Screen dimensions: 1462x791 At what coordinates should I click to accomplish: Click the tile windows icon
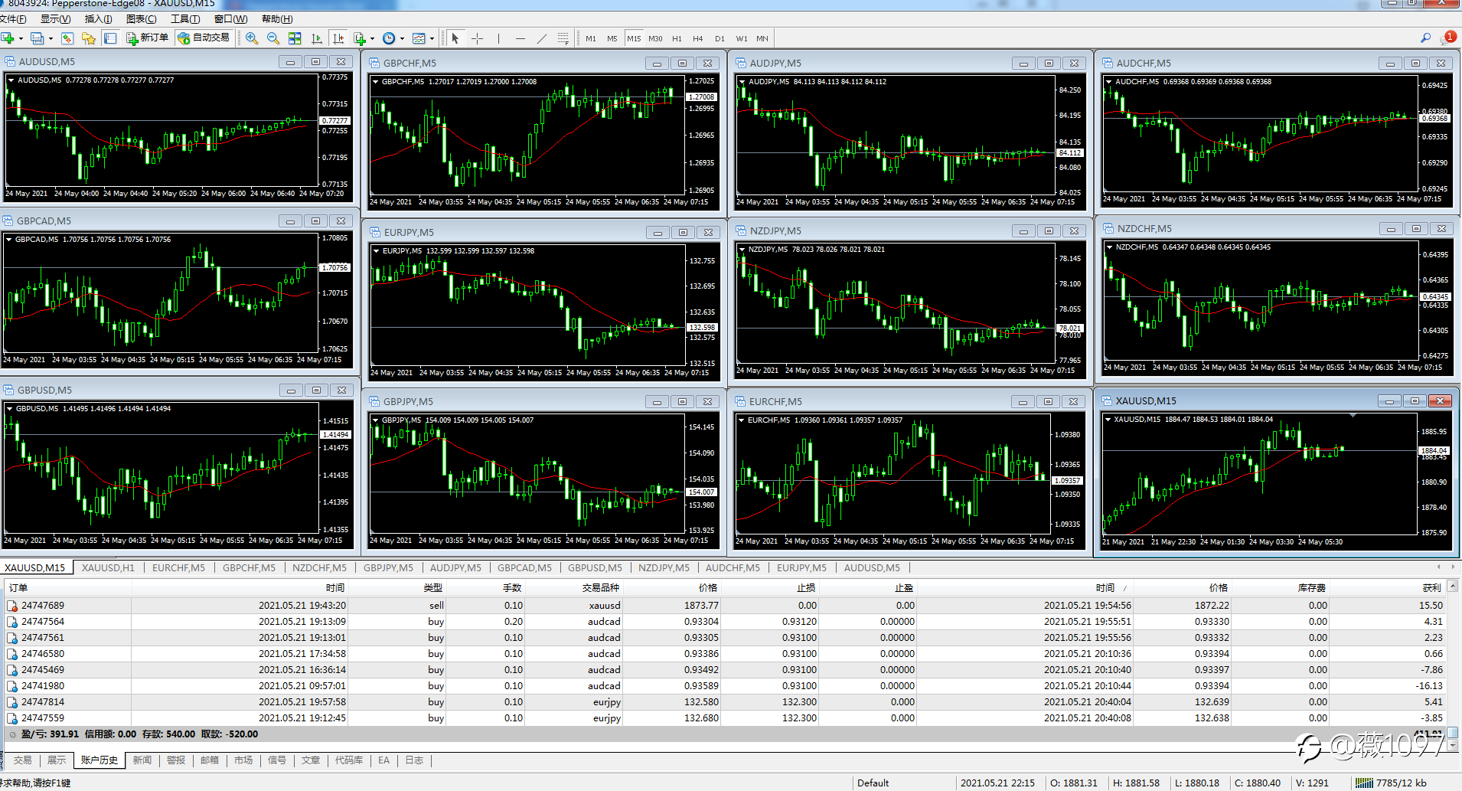pyautogui.click(x=295, y=38)
